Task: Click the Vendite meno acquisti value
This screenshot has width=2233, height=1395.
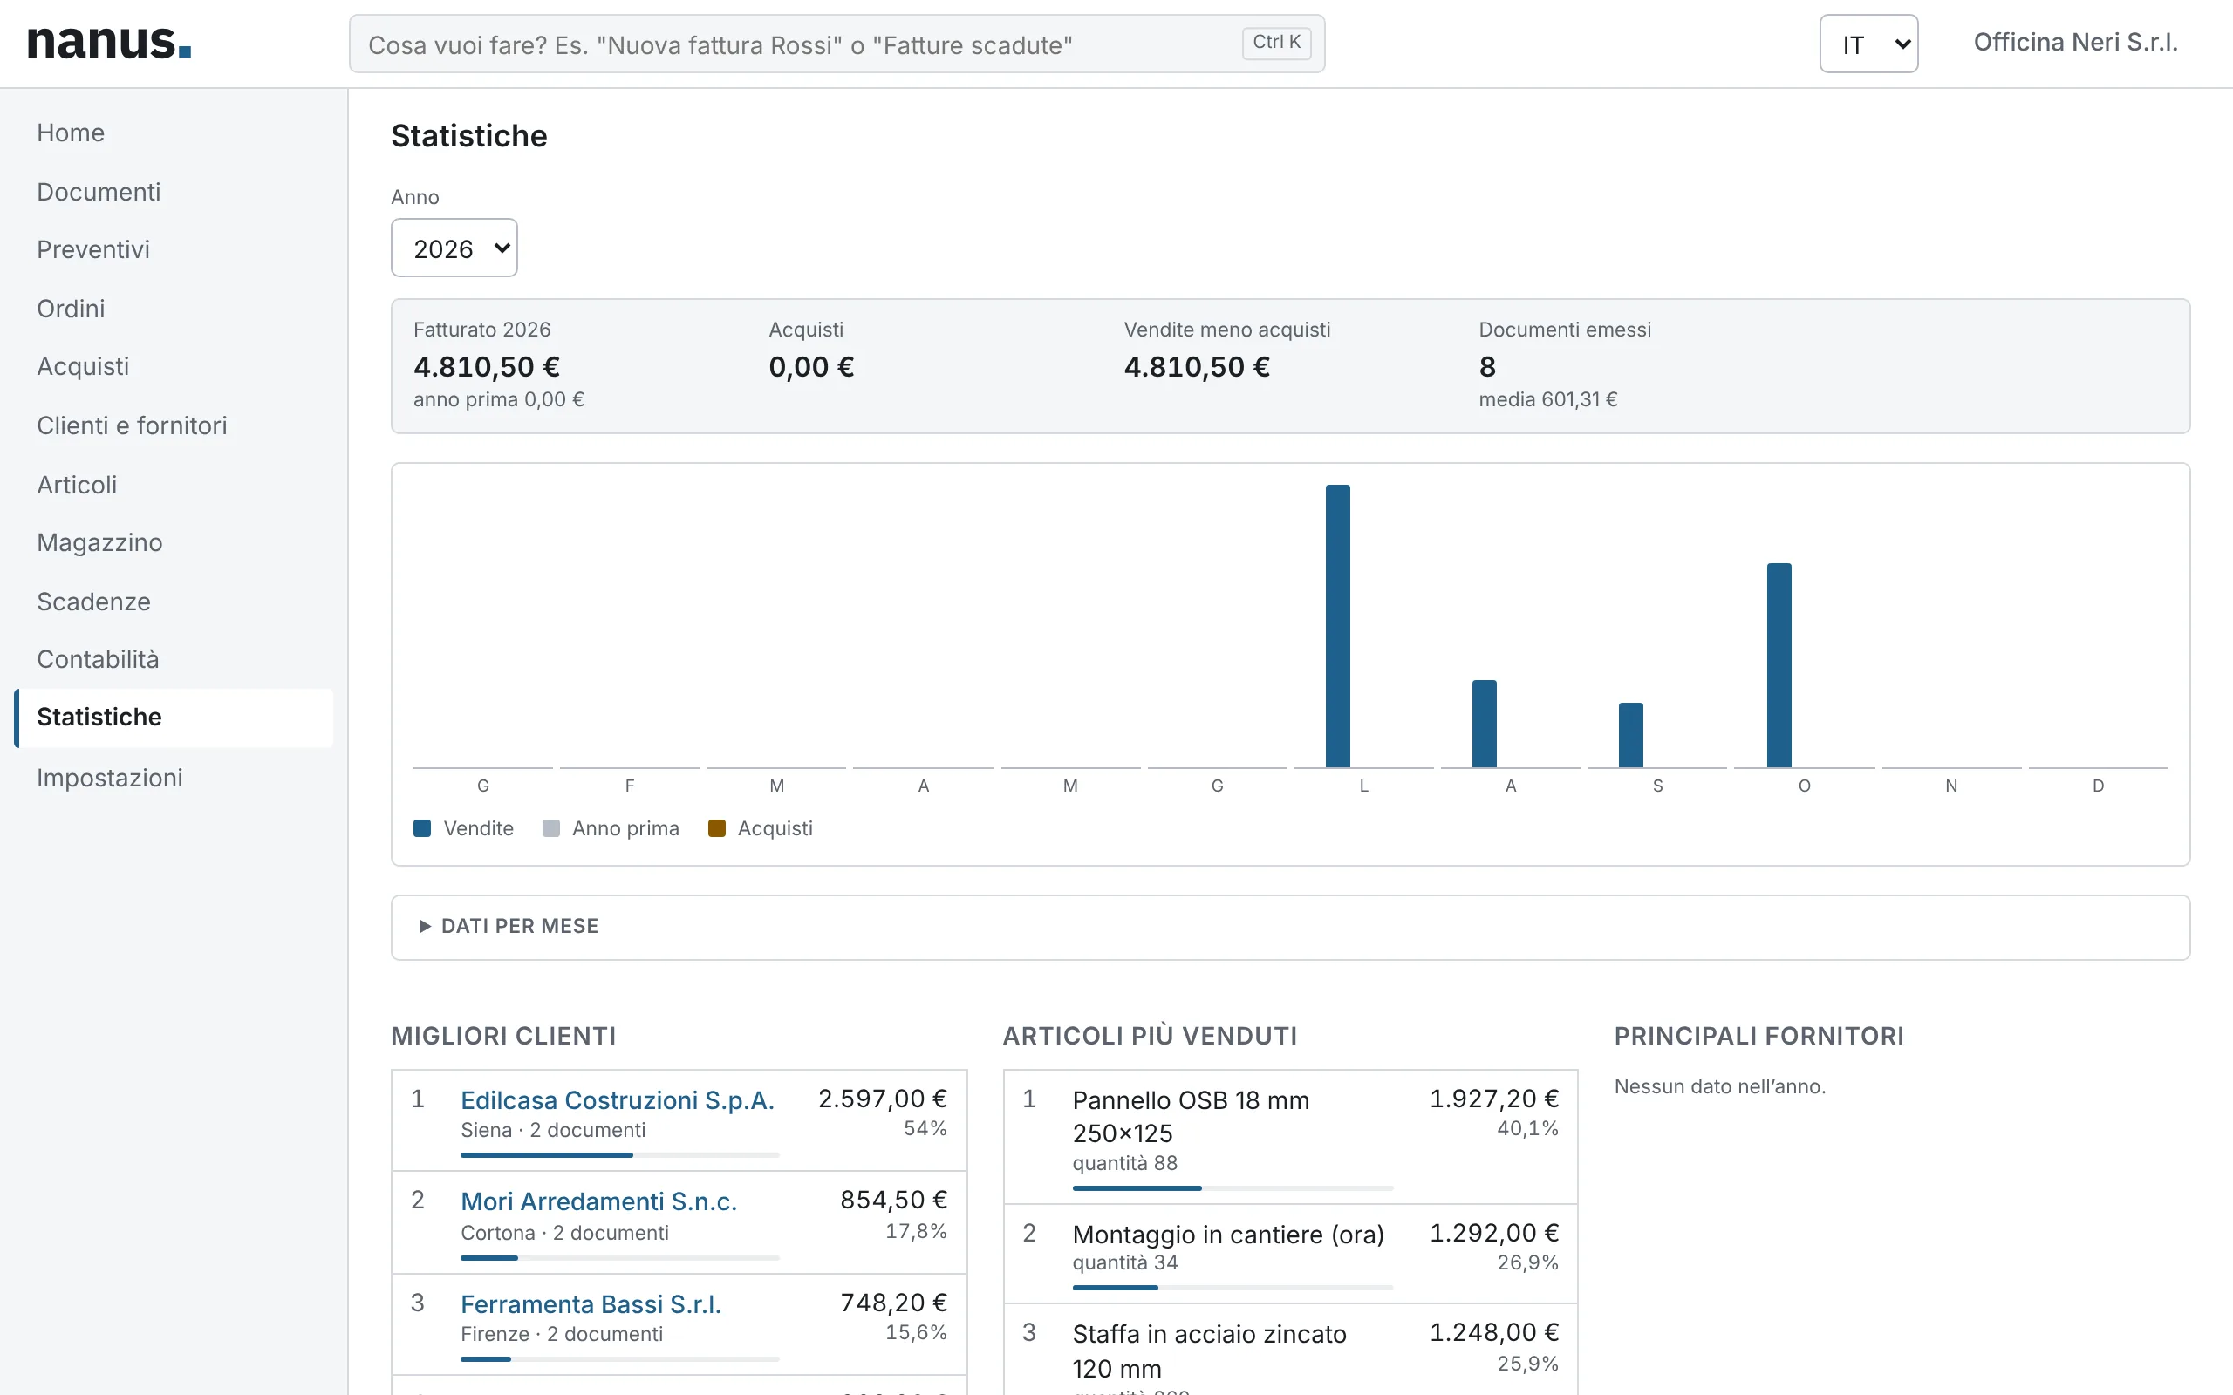Action: click(x=1197, y=366)
